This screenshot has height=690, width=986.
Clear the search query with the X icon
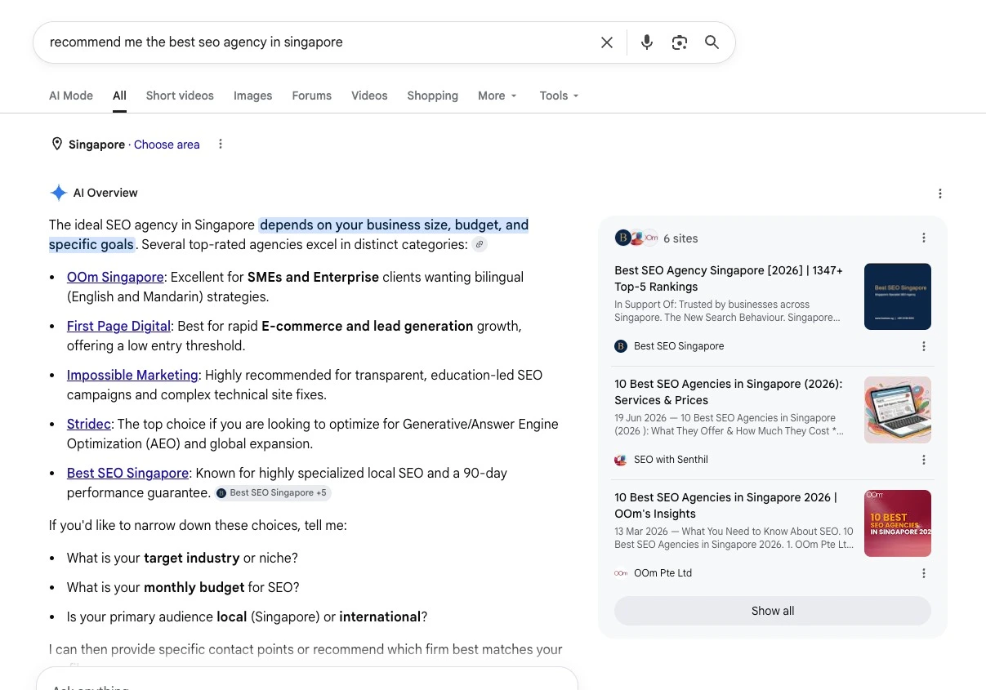(607, 42)
